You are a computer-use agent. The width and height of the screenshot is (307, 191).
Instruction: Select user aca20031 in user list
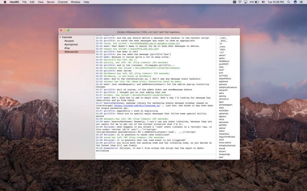224,64
